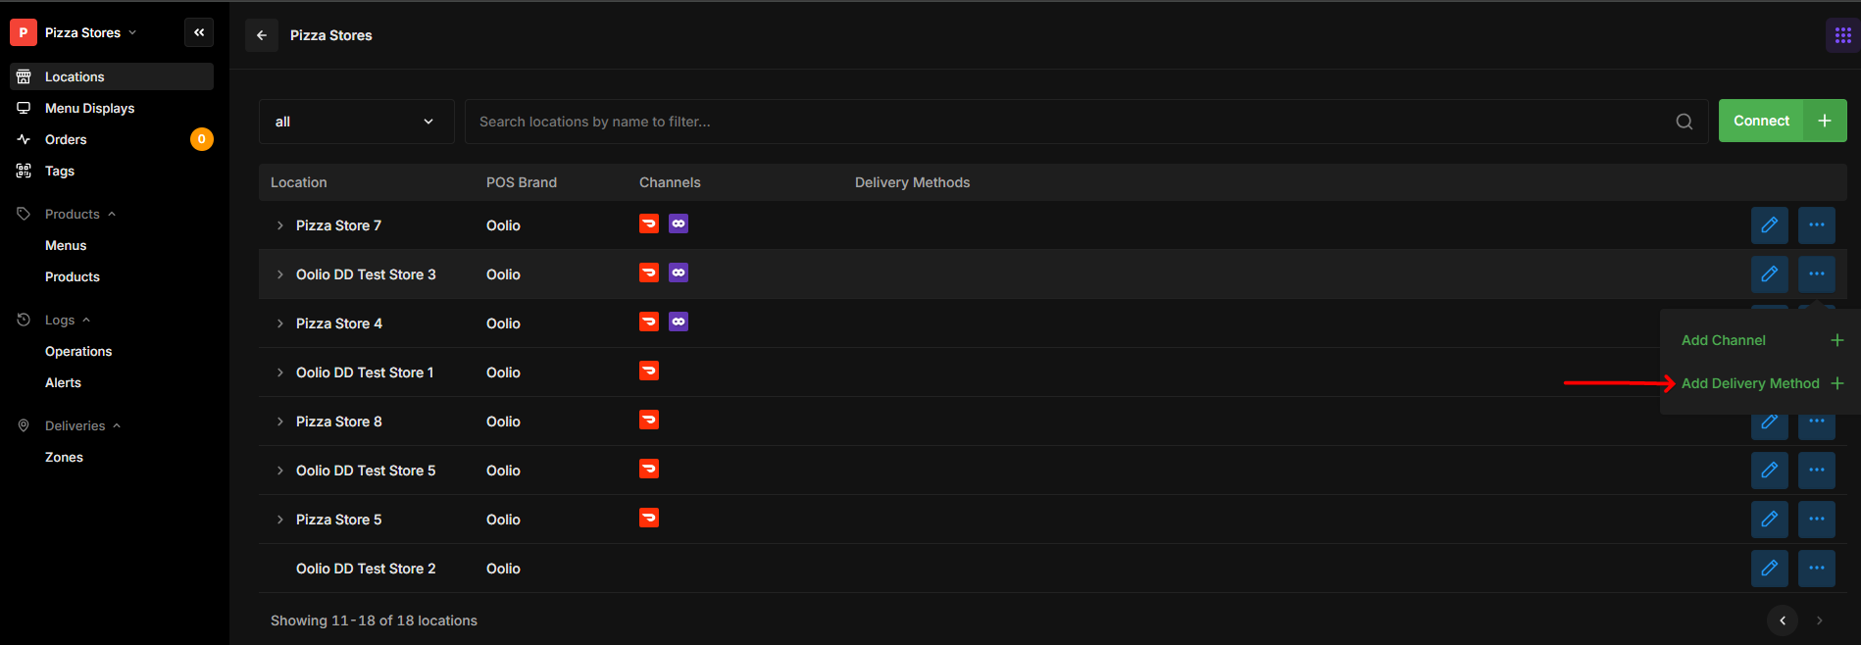Screen dimensions: 1861x645
Task: Click the purple channel icon for Pizza Store 7
Action: point(679,223)
